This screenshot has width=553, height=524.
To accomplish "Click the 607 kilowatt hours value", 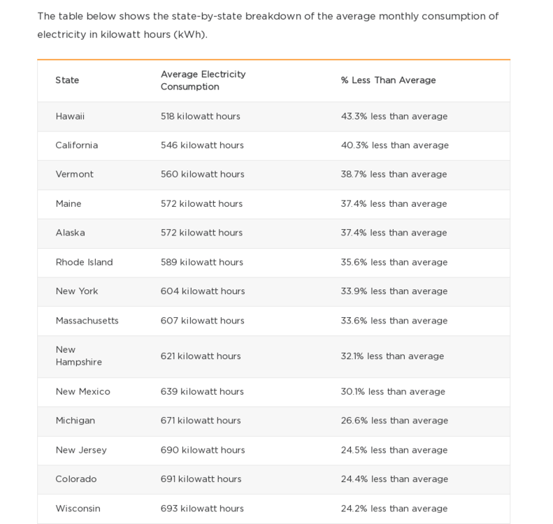I will (202, 321).
